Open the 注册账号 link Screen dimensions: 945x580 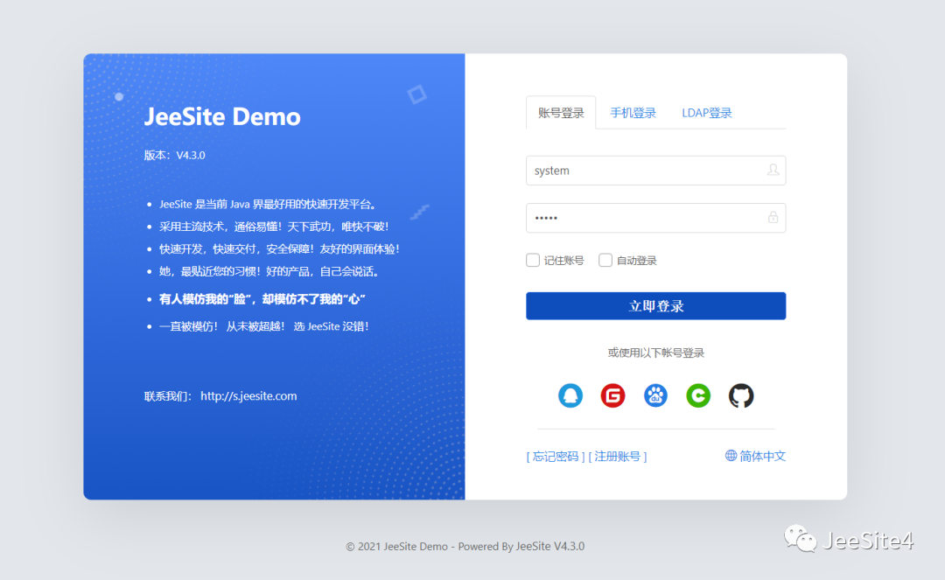pos(618,457)
